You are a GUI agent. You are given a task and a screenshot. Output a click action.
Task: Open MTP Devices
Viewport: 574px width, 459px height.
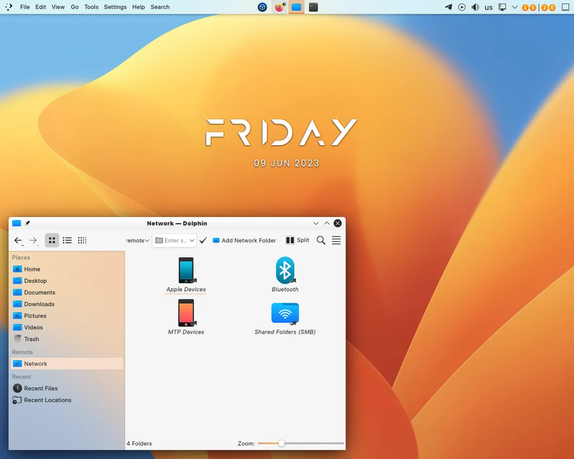coord(185,313)
